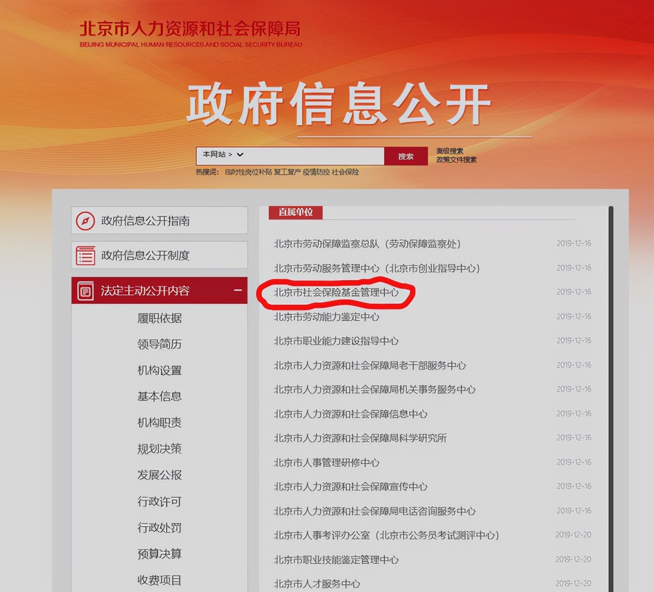654x592 pixels.
Task: Select 领导简历 in the sidebar
Action: (160, 344)
